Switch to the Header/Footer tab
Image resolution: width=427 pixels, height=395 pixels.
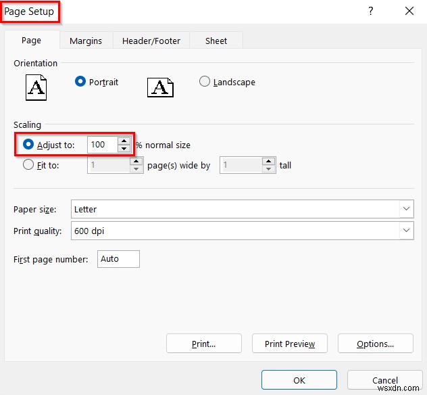coord(151,41)
